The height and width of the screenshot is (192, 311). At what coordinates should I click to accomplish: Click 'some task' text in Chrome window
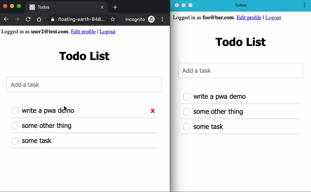[x=37, y=141]
